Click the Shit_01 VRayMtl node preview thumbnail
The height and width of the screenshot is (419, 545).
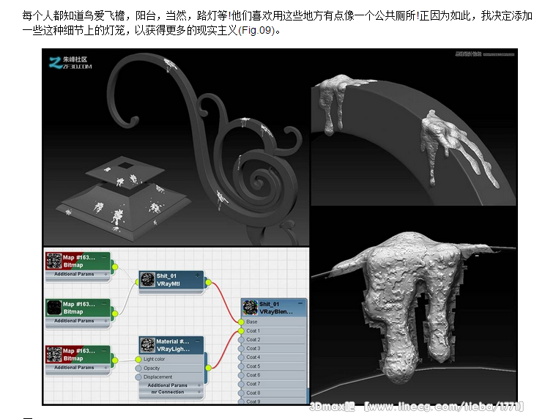click(x=148, y=280)
